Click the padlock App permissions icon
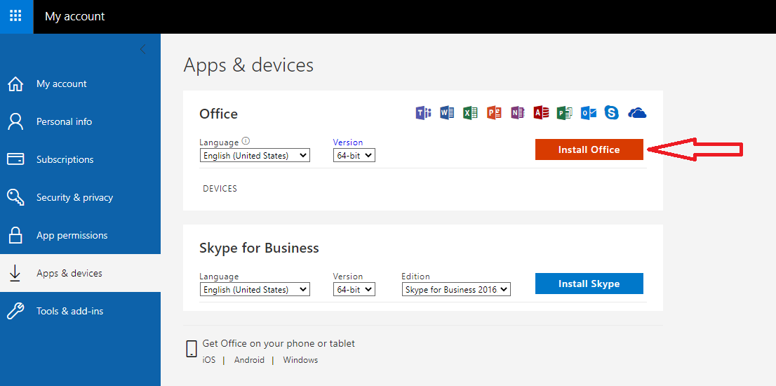 (16, 235)
